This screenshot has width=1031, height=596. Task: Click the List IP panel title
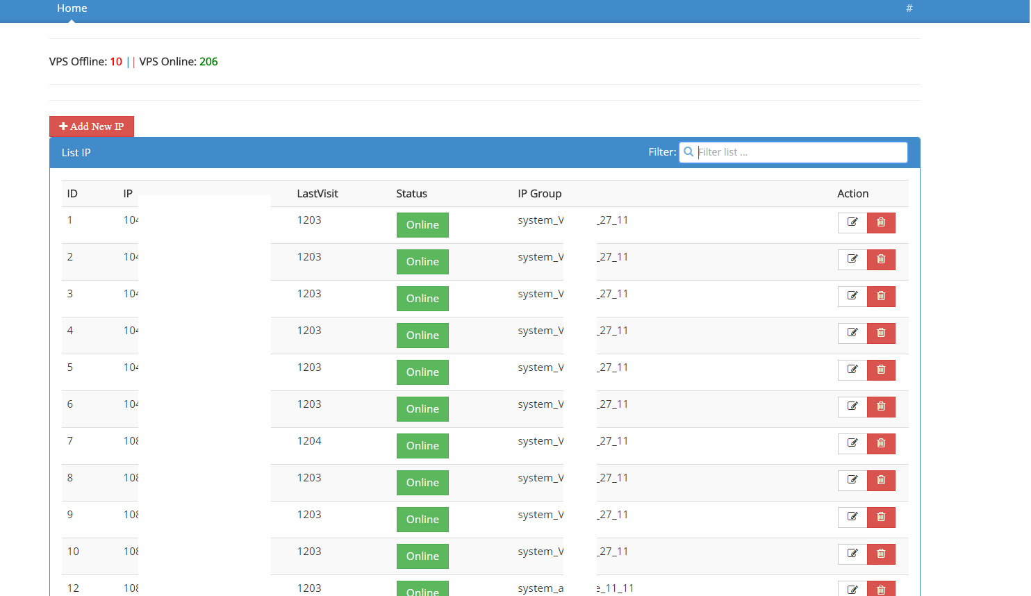coord(76,153)
